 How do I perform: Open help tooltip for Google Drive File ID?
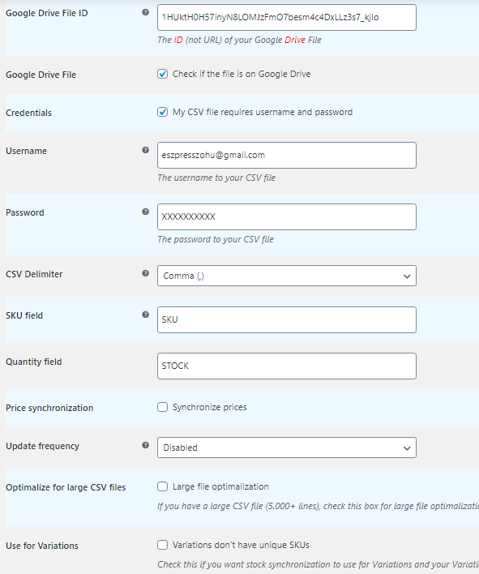(x=145, y=12)
